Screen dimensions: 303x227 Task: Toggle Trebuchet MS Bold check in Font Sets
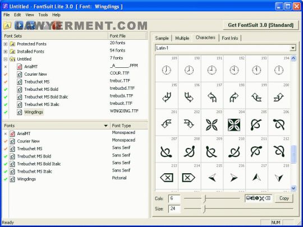[6, 89]
